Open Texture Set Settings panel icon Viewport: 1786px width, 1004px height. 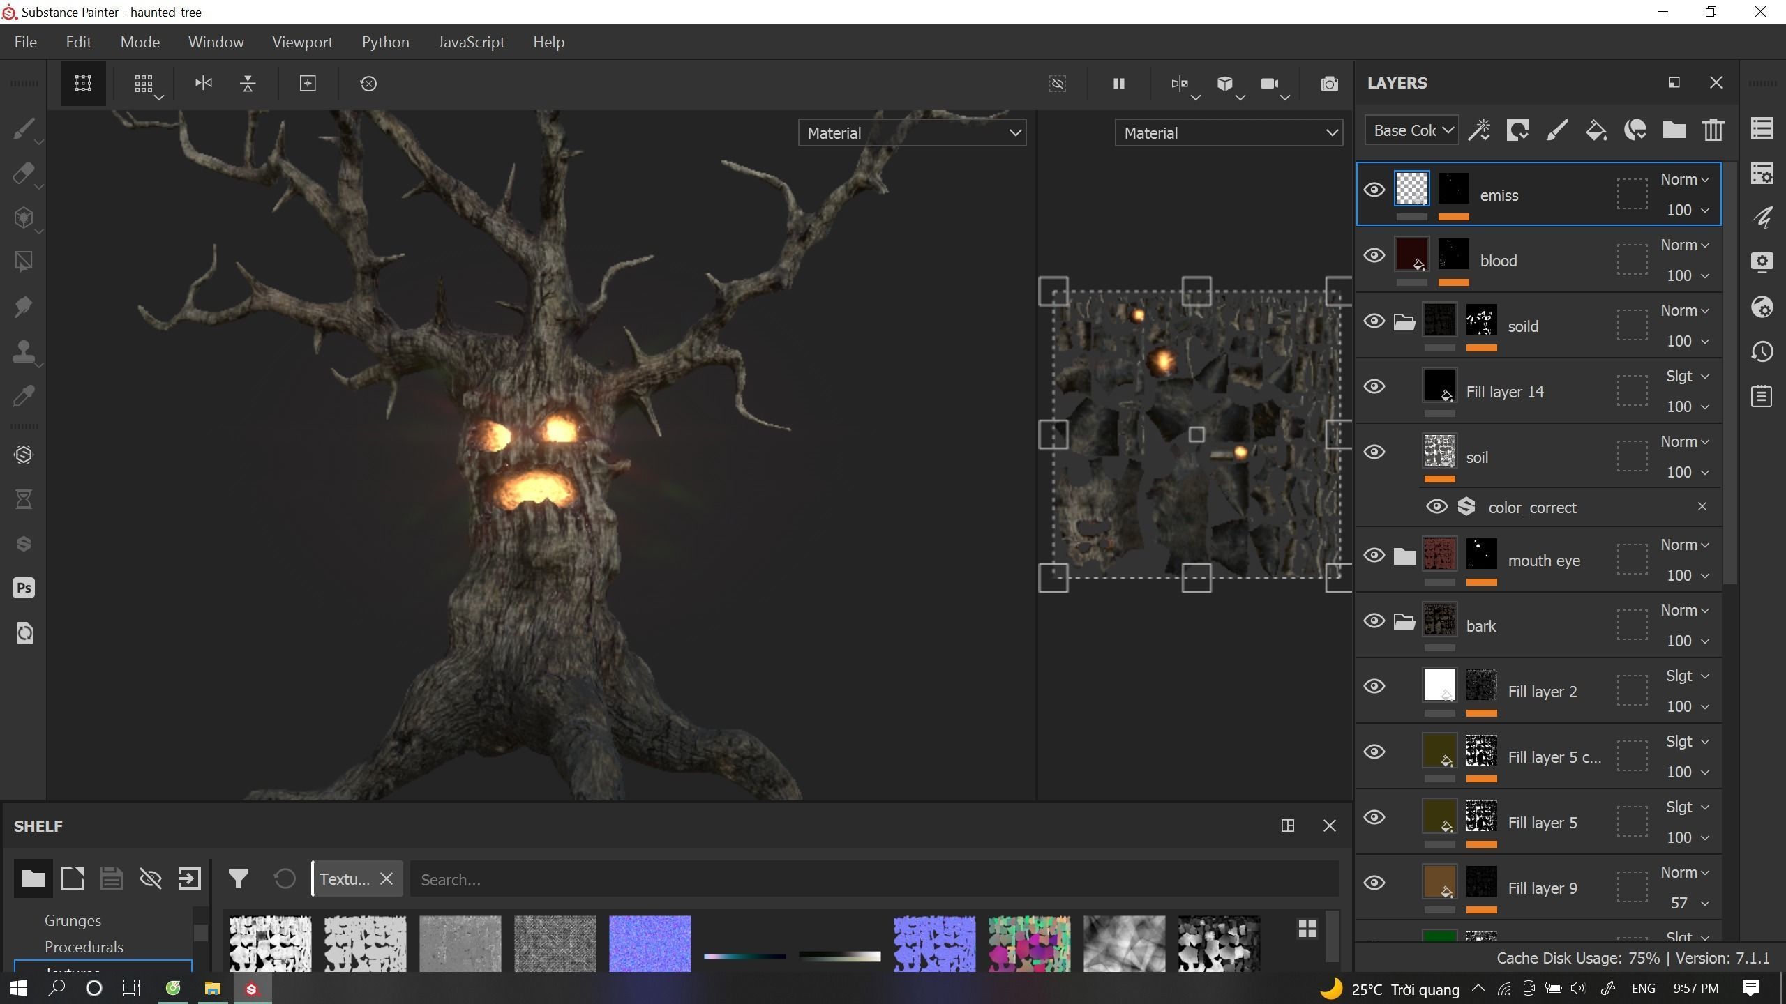point(1762,173)
